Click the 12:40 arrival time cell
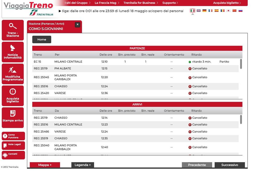253x174 pixels. pyautogui.click(x=104, y=147)
